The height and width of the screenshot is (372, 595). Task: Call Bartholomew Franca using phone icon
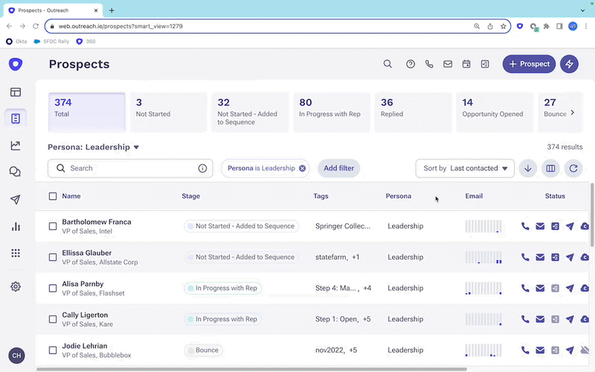coord(525,226)
